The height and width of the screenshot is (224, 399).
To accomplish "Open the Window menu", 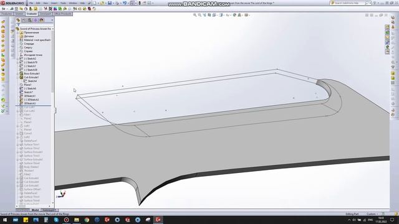I will tap(73, 3).
